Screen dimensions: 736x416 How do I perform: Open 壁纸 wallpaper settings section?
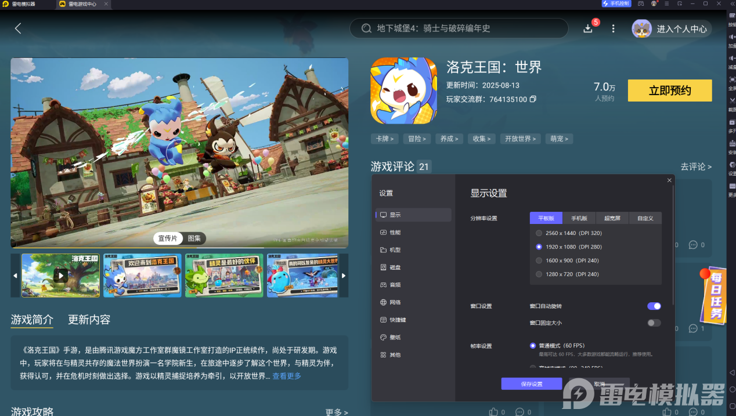[413, 337]
